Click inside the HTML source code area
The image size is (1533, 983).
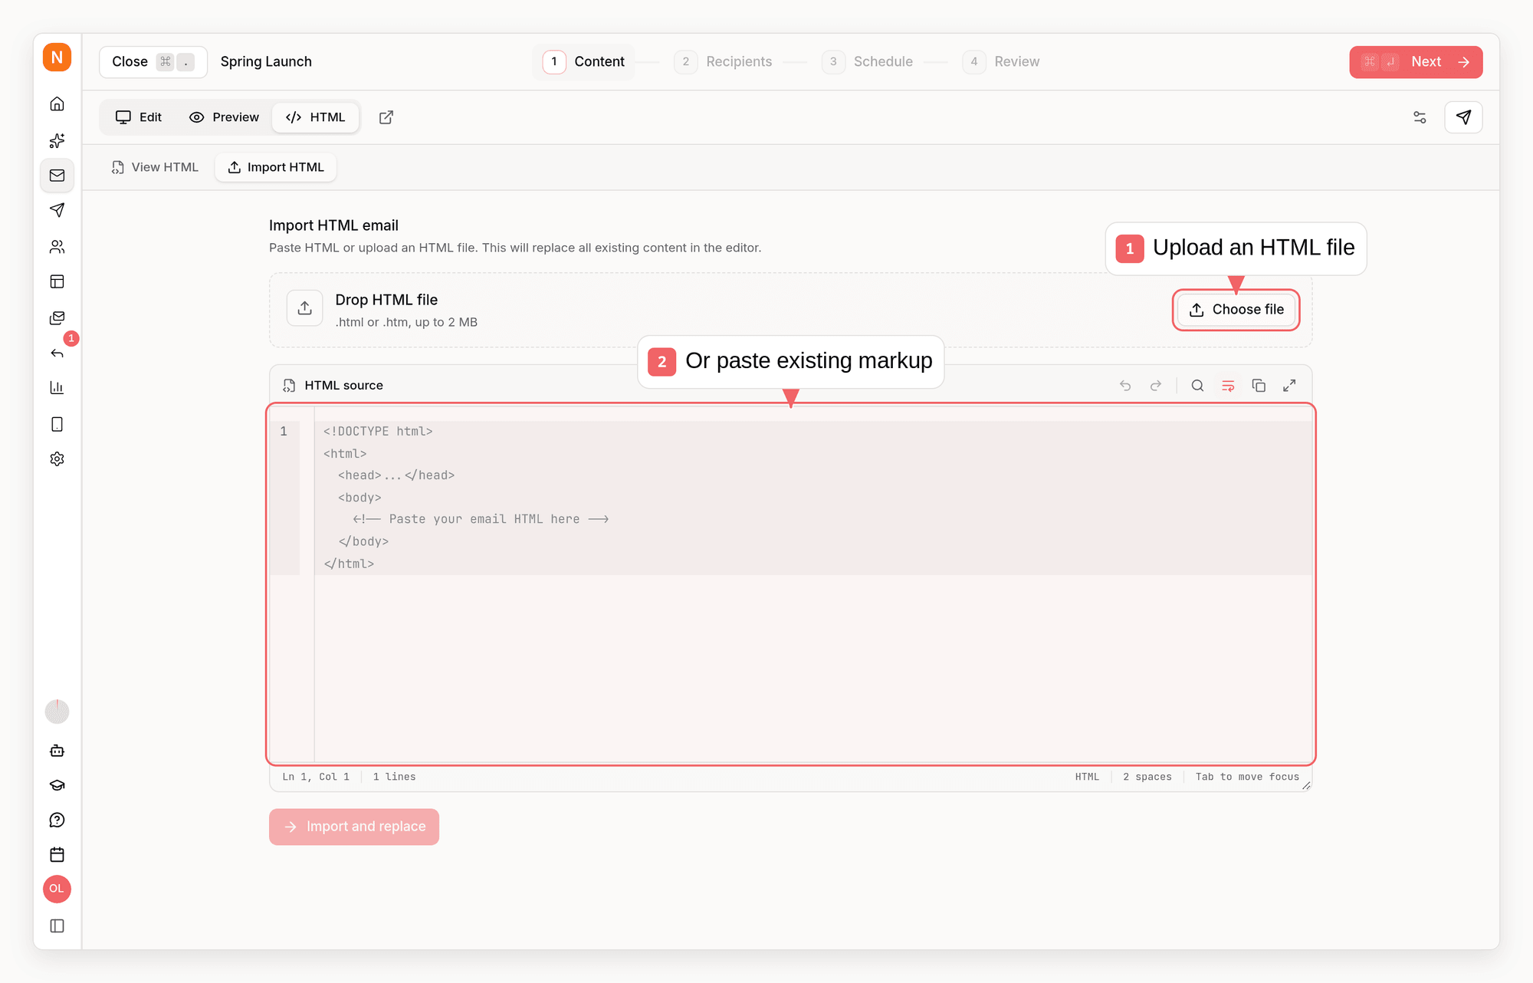point(812,583)
